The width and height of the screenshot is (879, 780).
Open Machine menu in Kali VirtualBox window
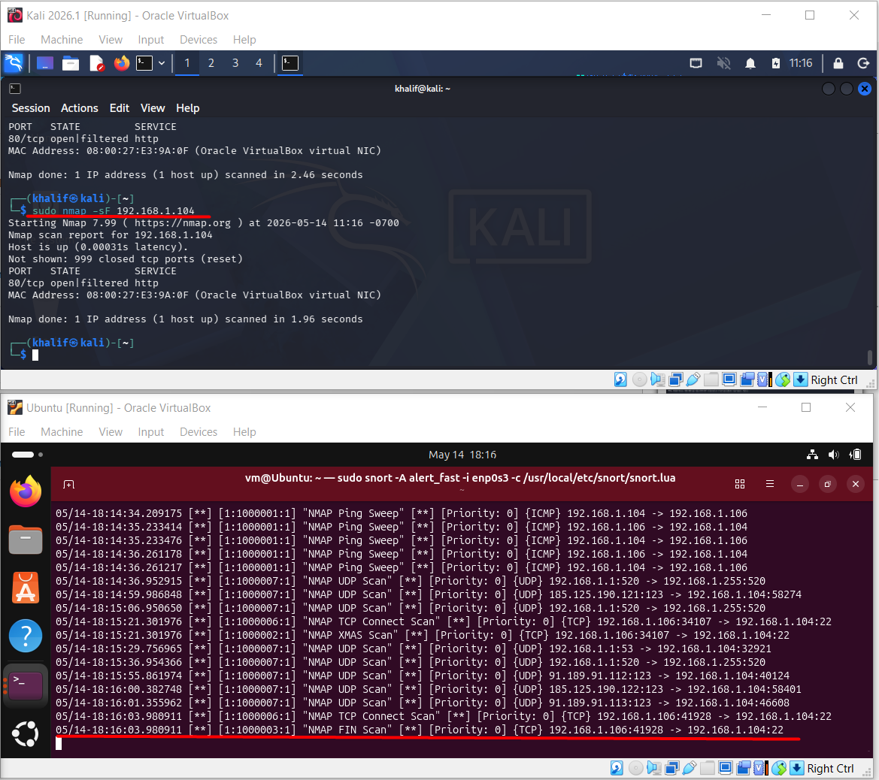(x=62, y=40)
